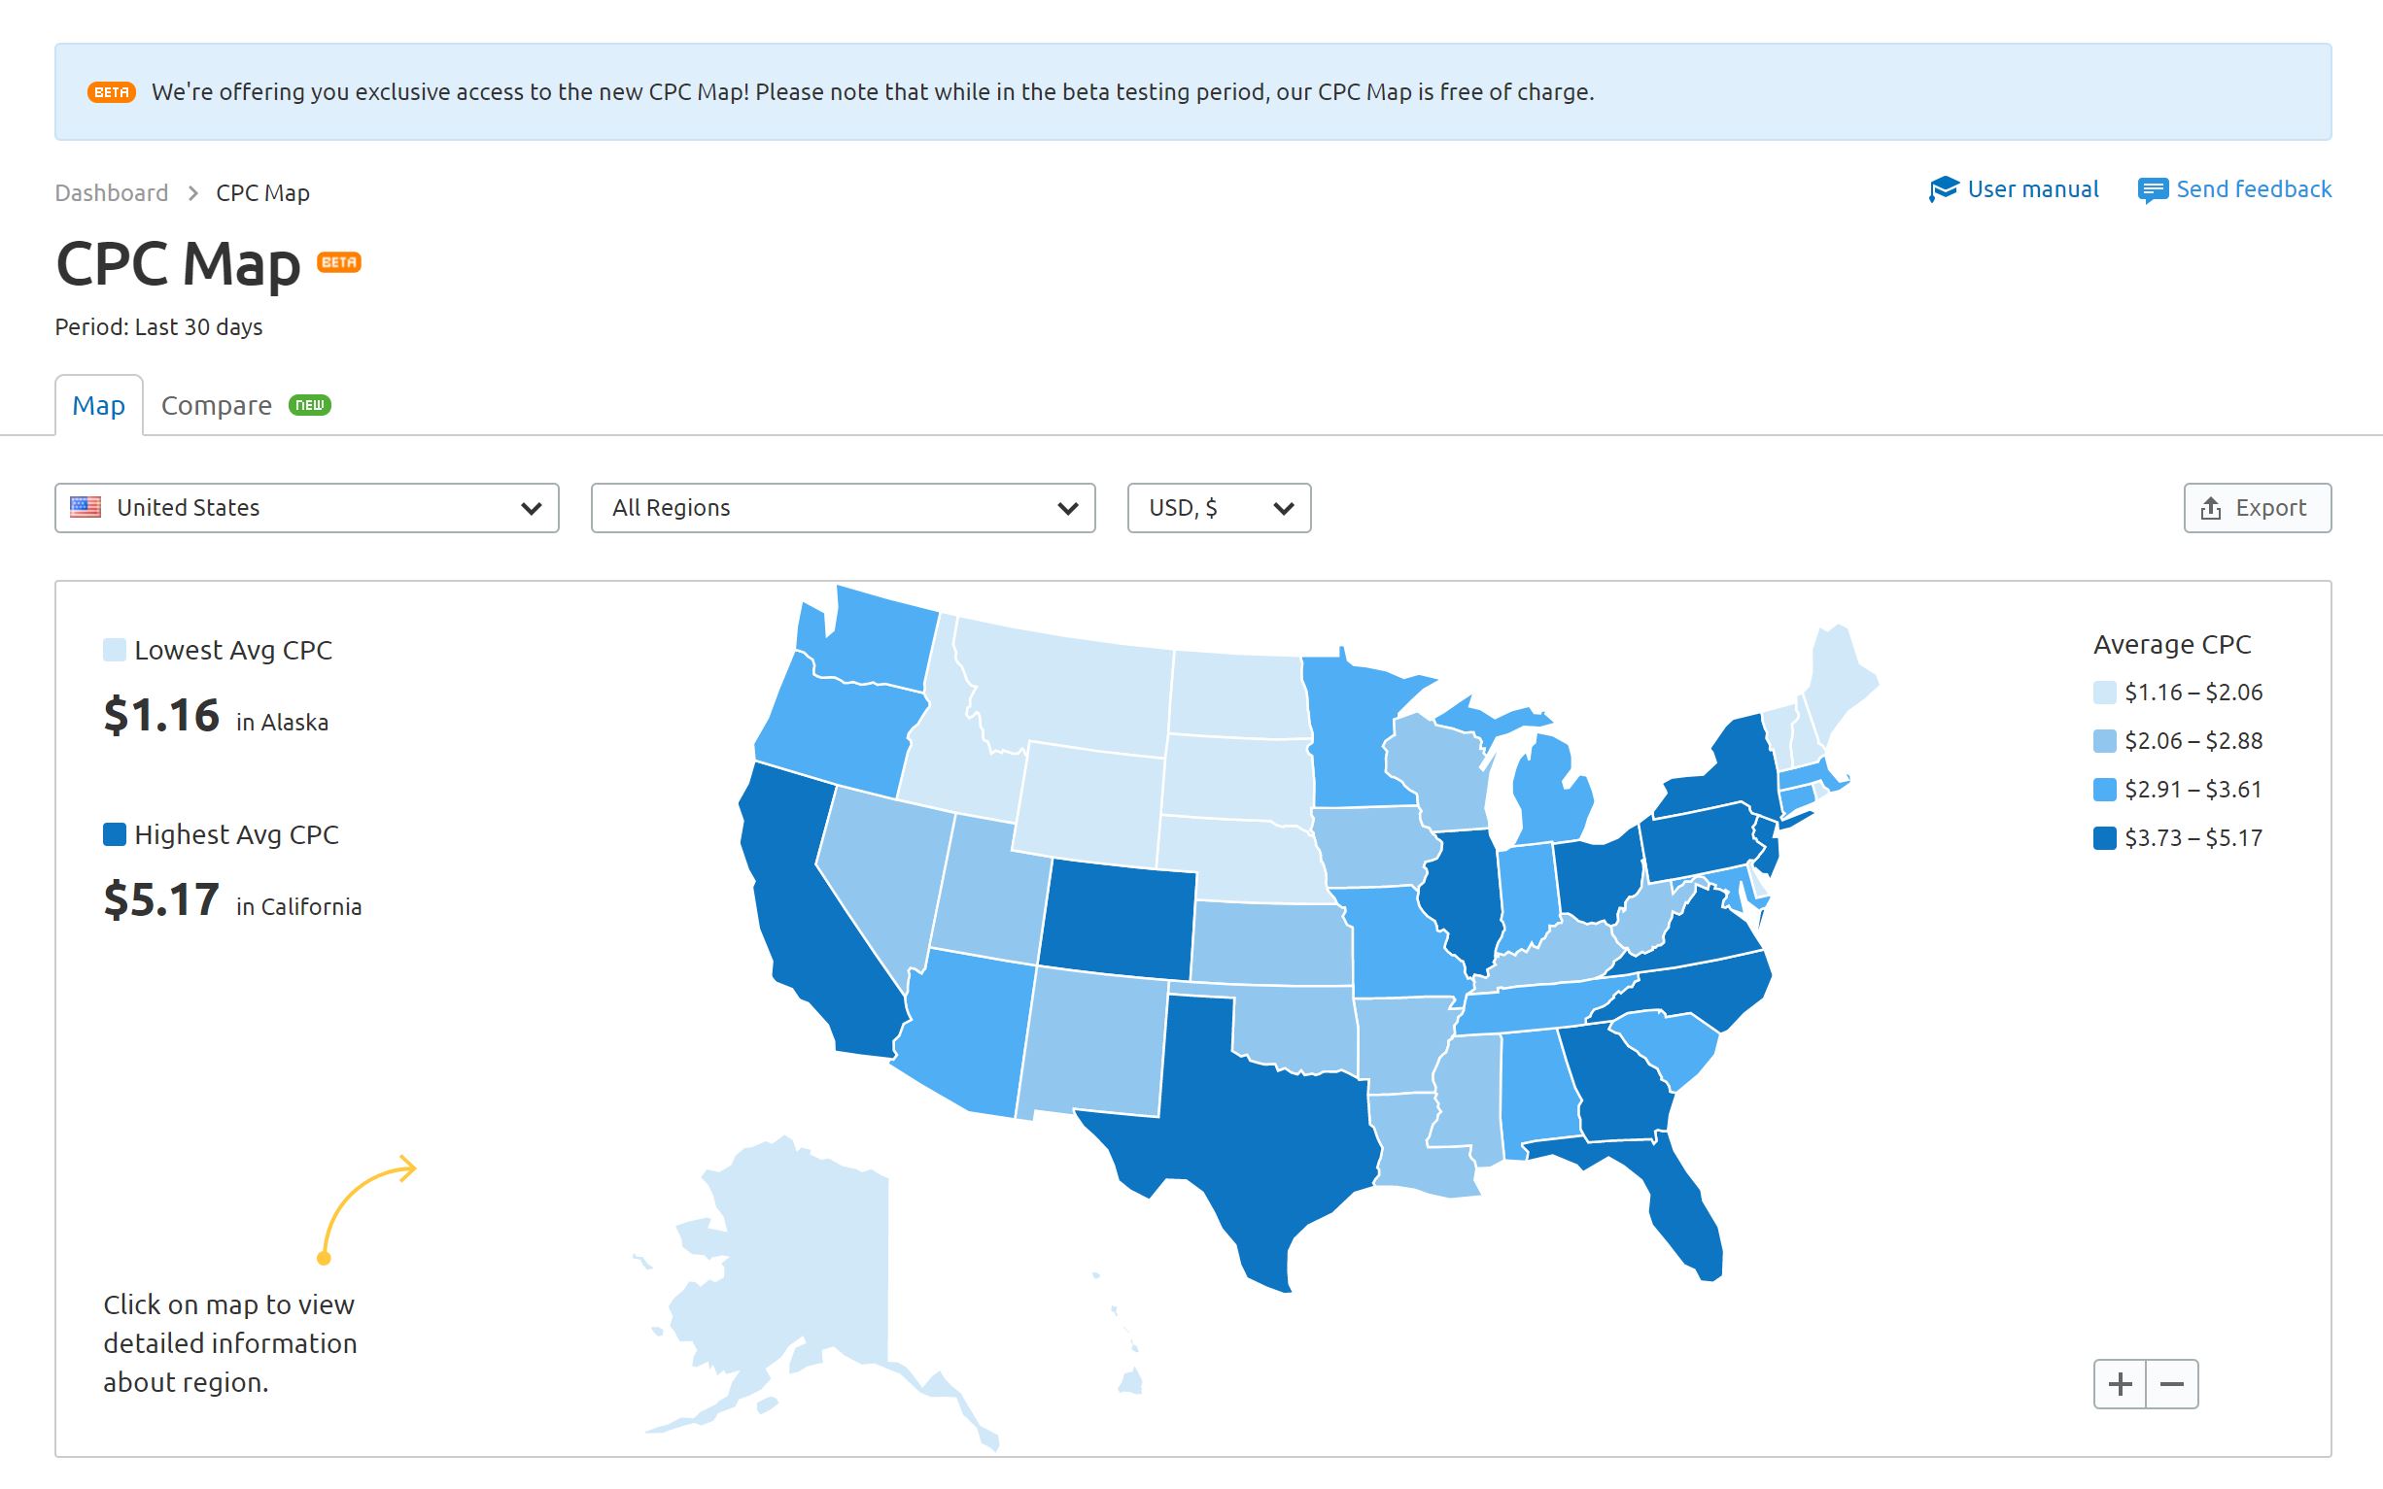Viewport: 2383px width, 1489px height.
Task: Navigate to Dashboard via the breadcrumb
Action: [112, 192]
